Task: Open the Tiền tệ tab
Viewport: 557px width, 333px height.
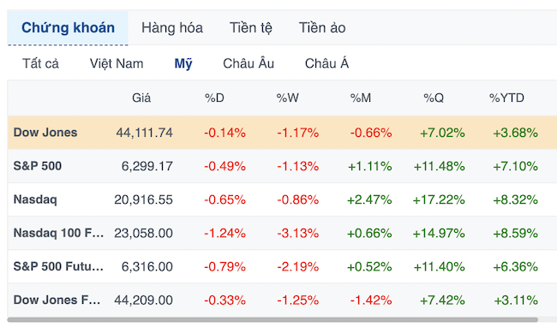Action: coord(251,27)
